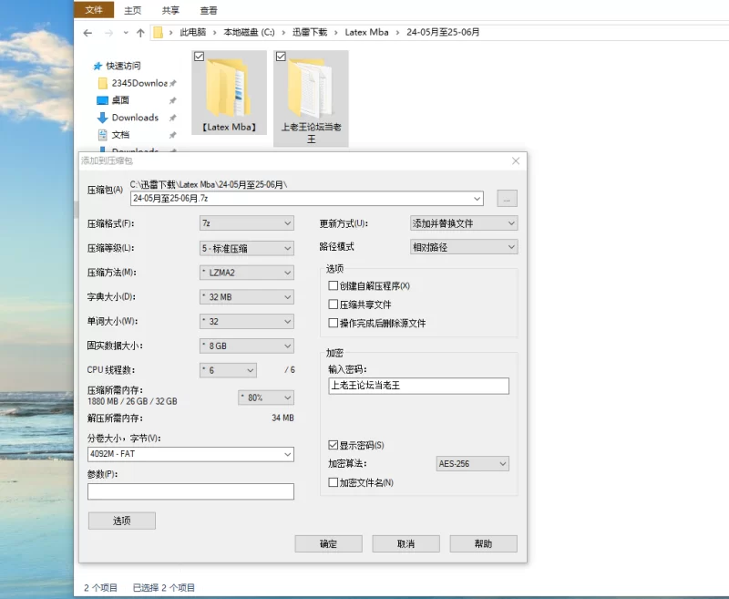
Task: Open the recent locations chevron
Action: [126, 33]
